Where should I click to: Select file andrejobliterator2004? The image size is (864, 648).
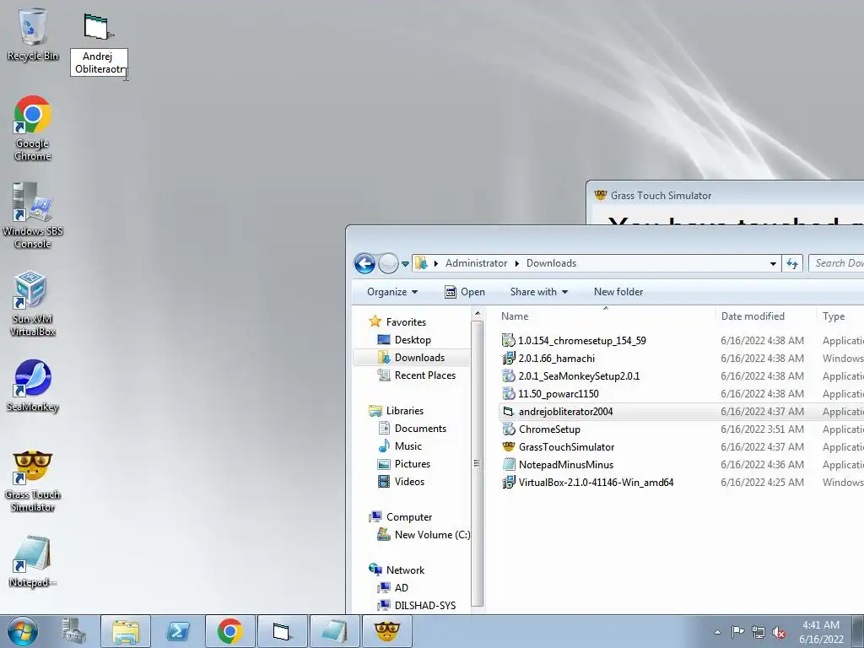click(x=565, y=411)
